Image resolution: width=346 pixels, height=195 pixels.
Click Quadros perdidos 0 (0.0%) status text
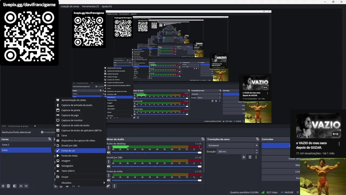244,192
